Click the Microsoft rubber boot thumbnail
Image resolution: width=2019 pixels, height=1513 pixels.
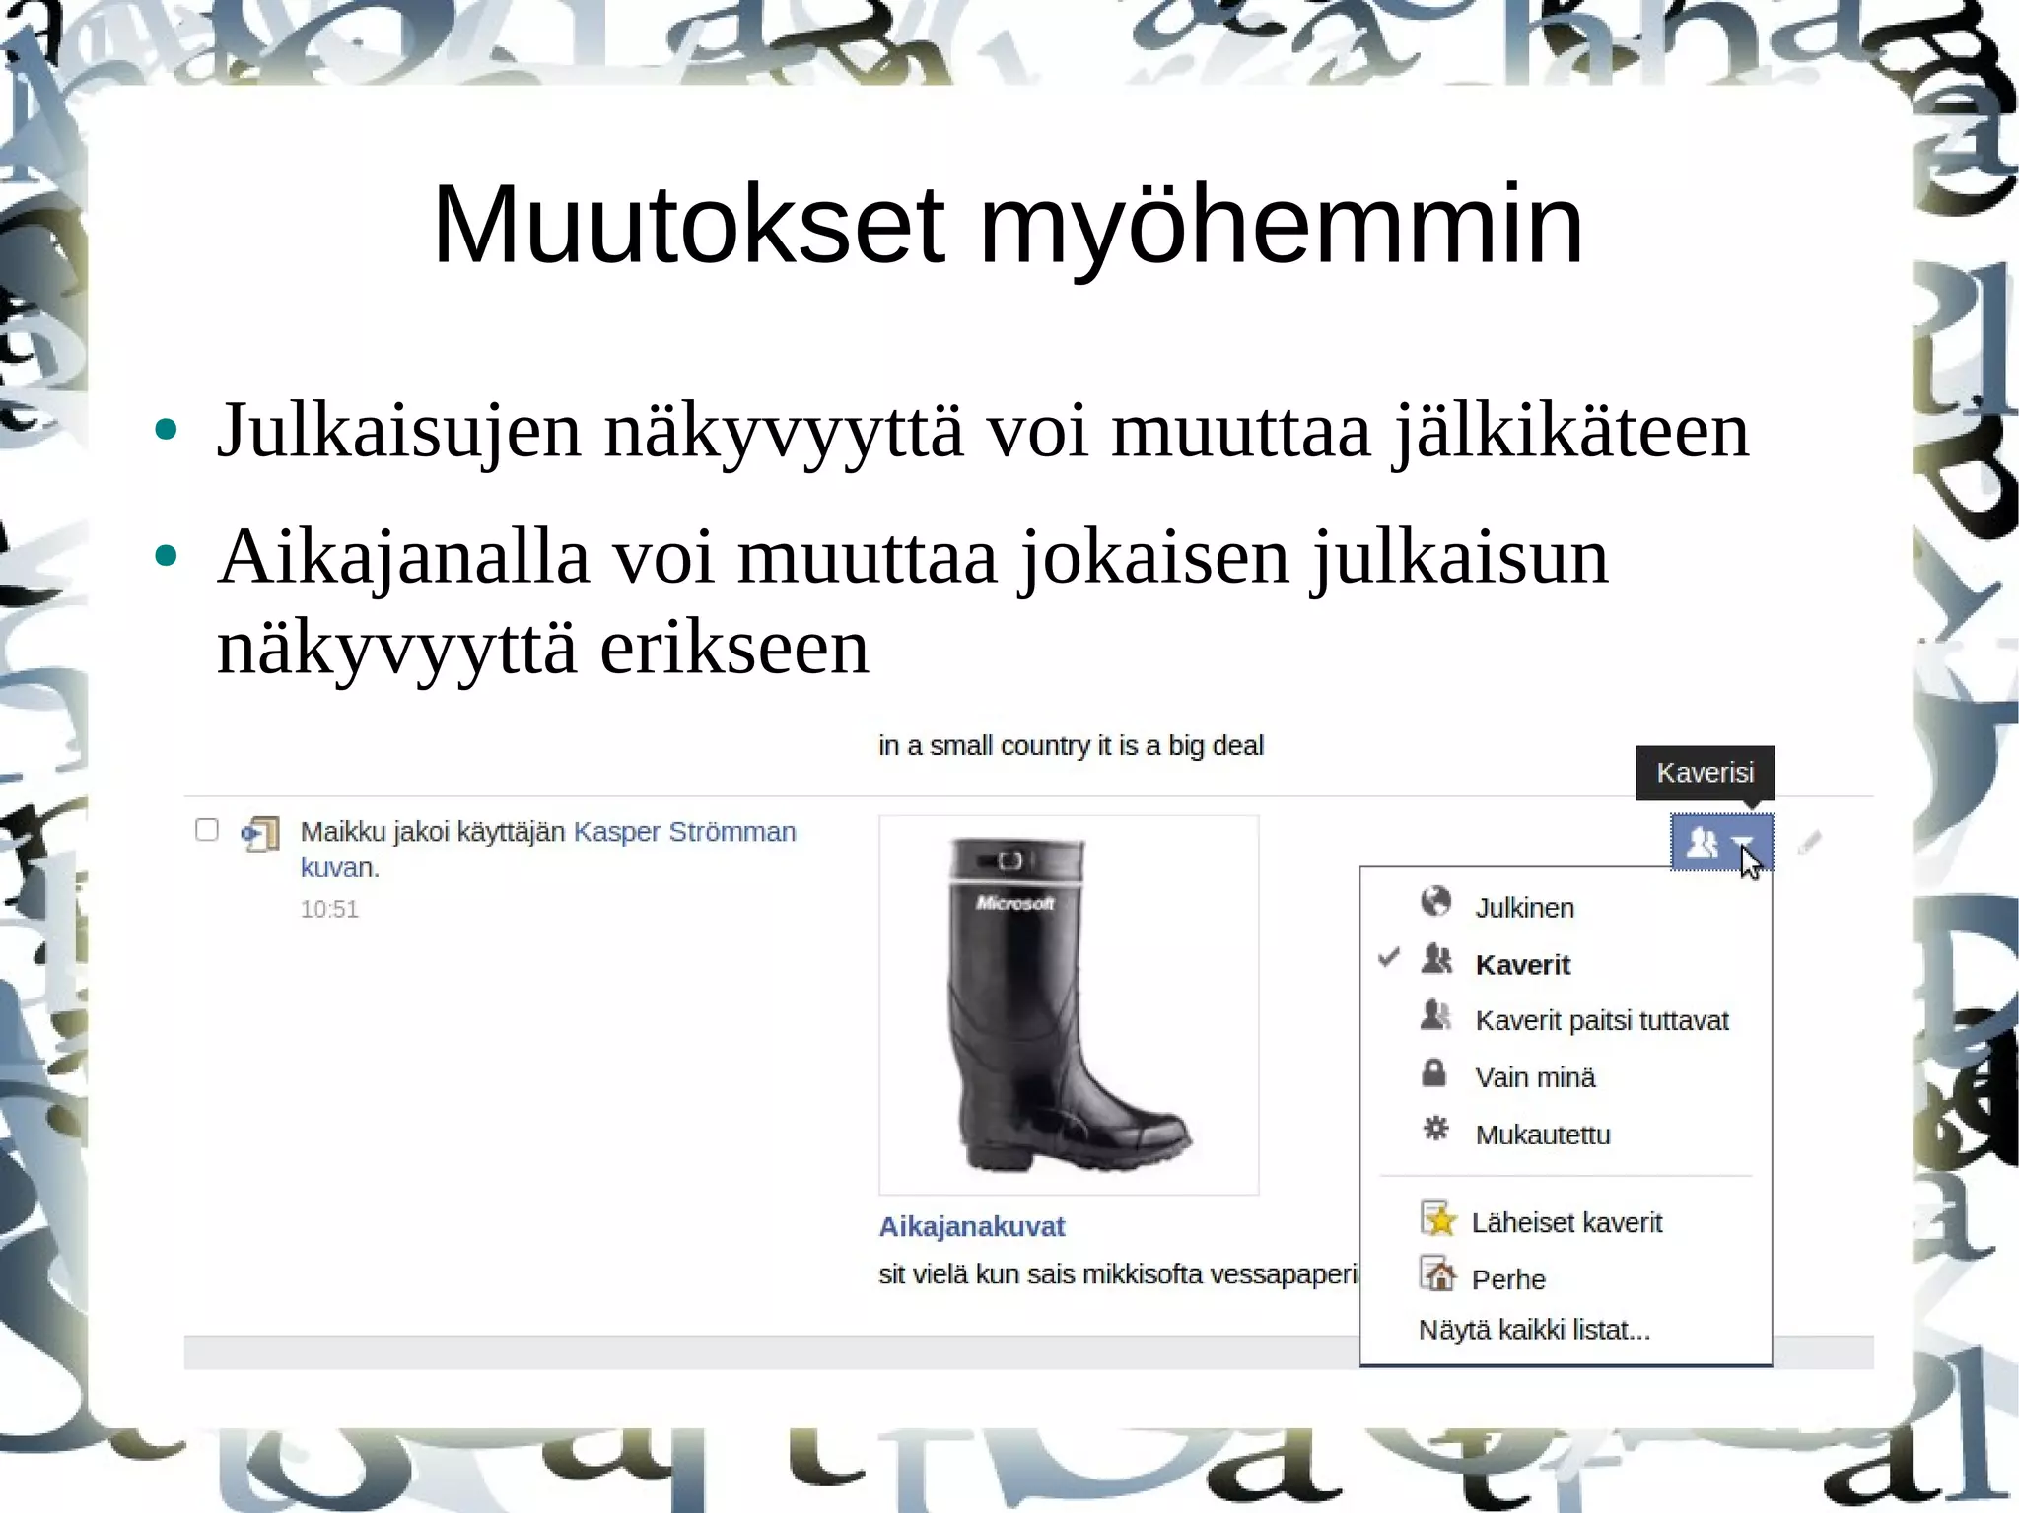[x=1069, y=1004]
